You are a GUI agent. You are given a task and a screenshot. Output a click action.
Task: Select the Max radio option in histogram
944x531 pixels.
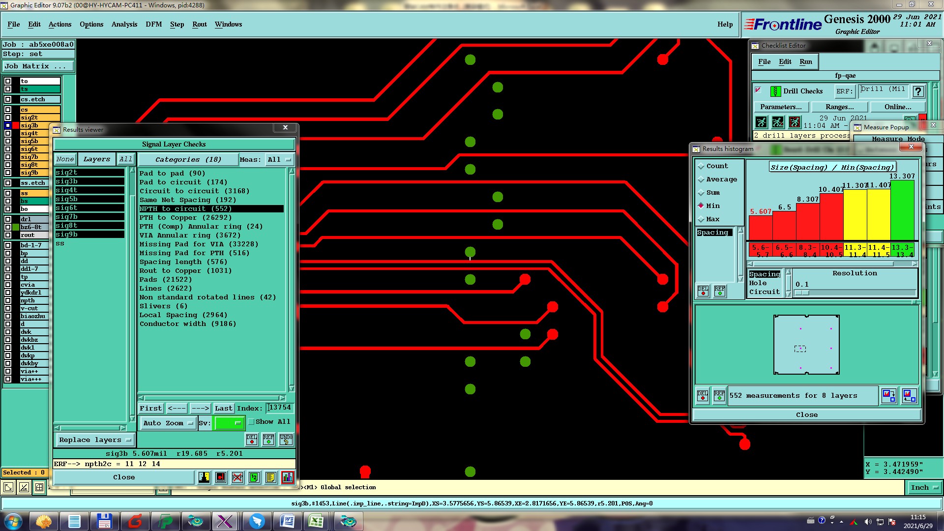click(702, 219)
